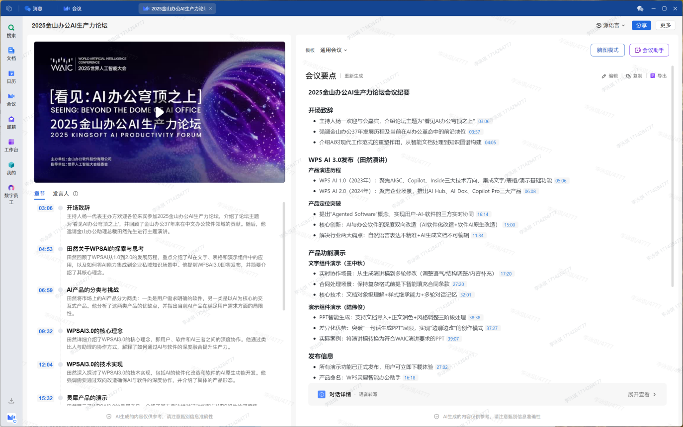Open Calendar (日历) in sidebar

pyautogui.click(x=11, y=76)
